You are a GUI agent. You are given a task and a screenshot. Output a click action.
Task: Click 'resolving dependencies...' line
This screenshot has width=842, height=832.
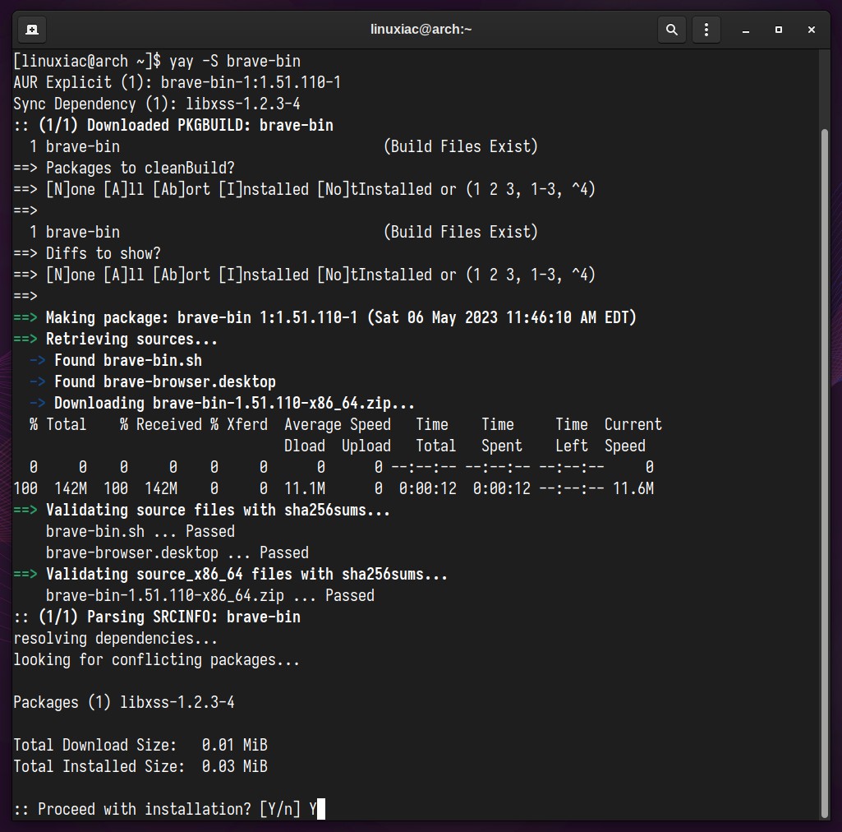coord(116,639)
